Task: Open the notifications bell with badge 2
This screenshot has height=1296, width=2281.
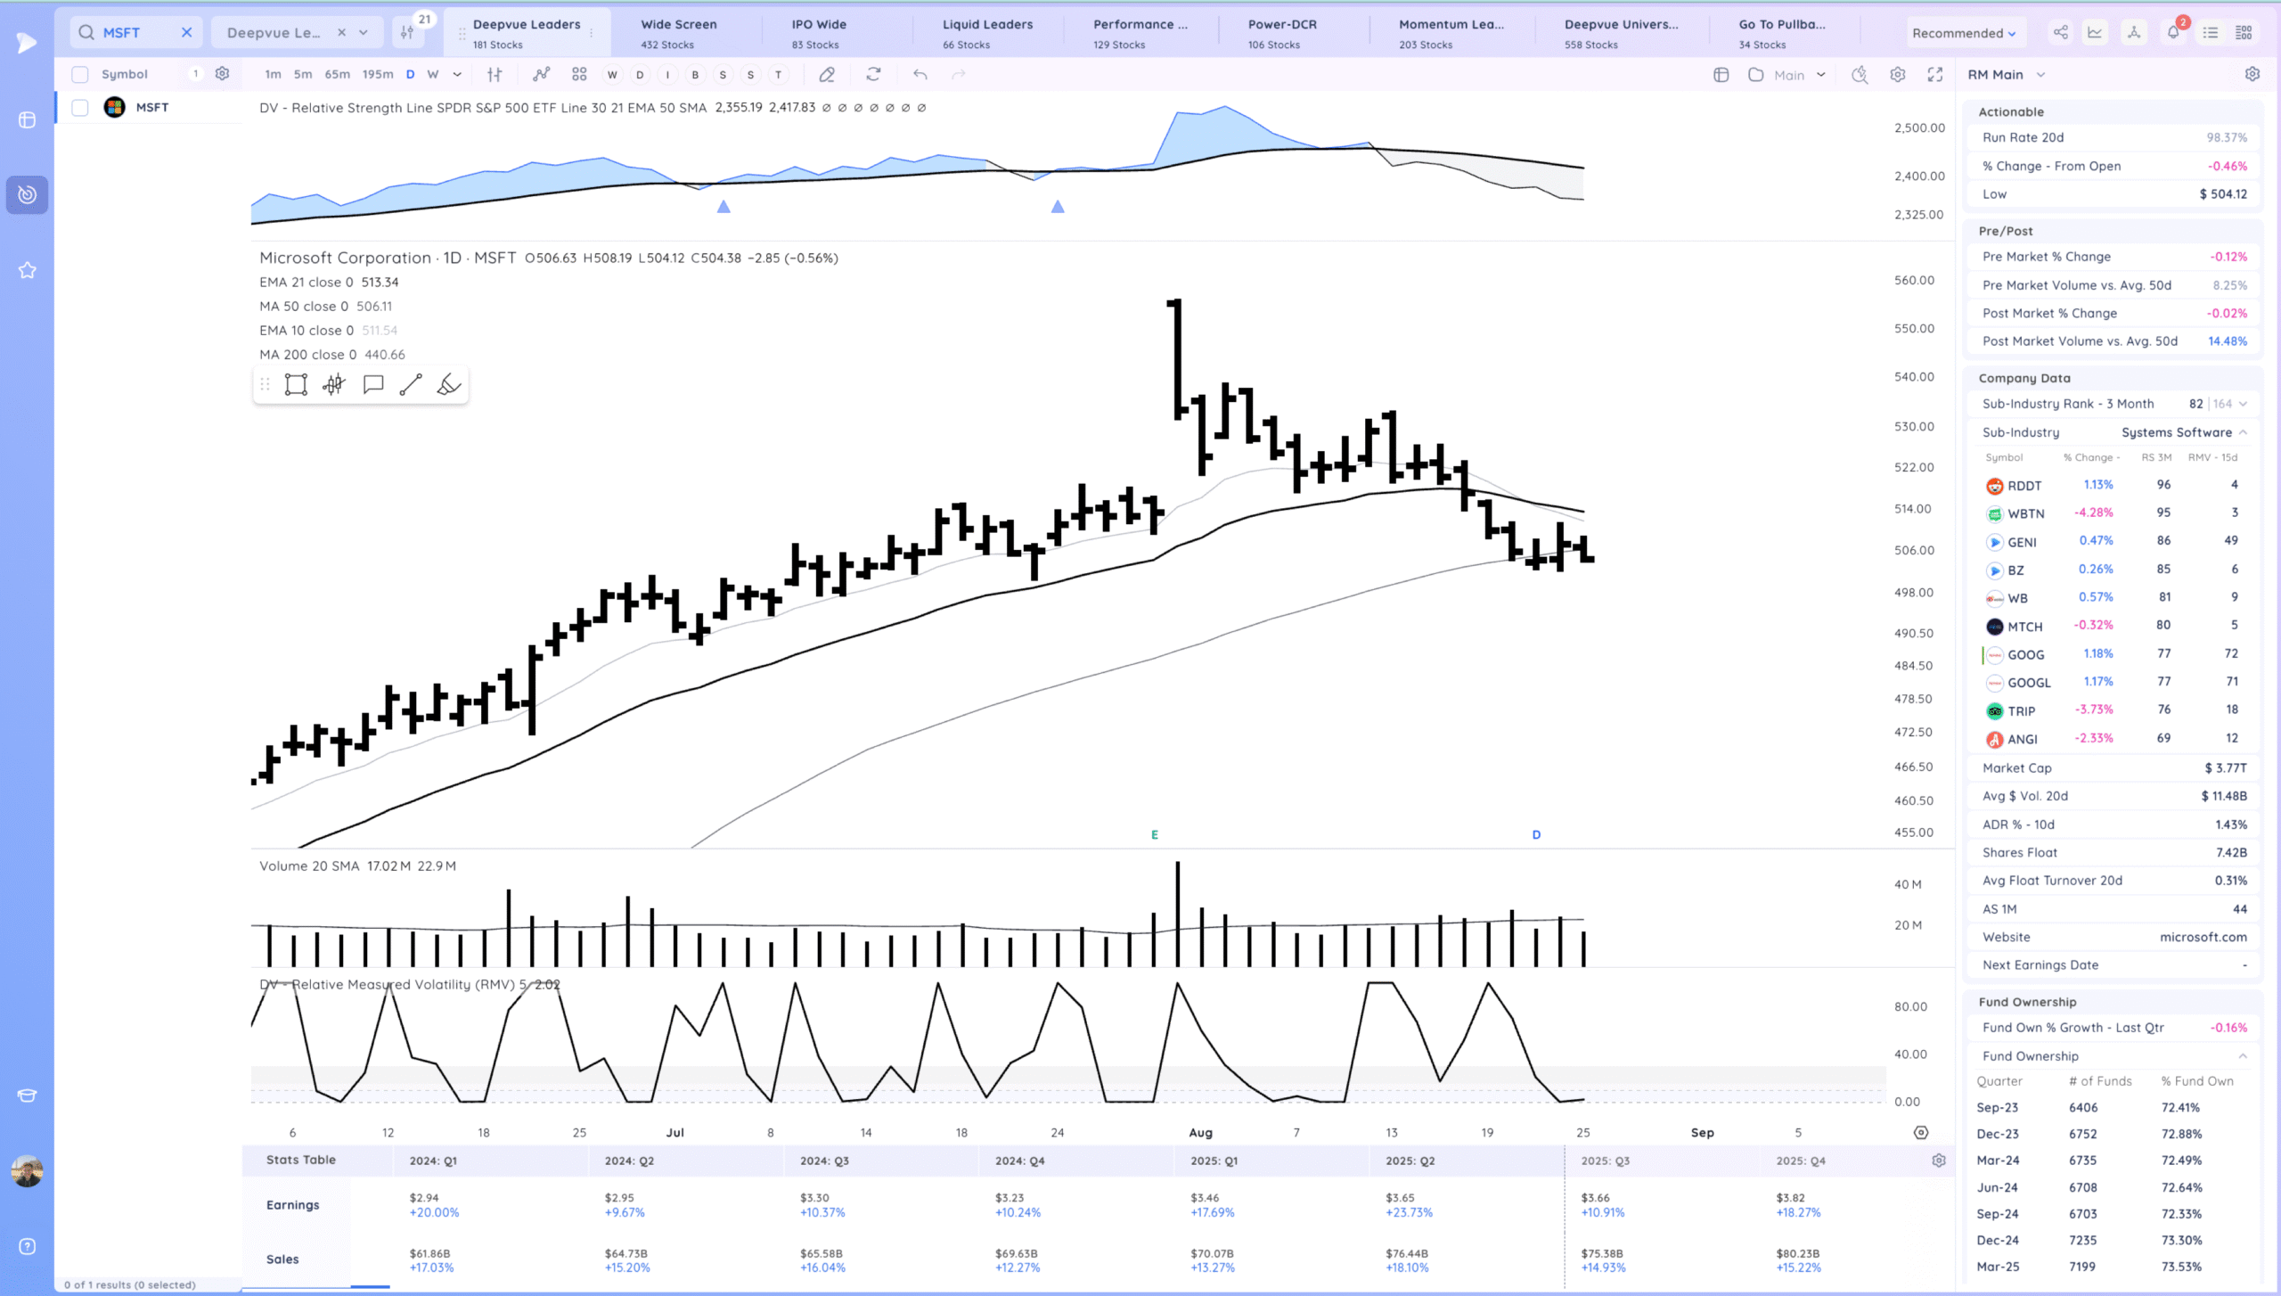Action: (x=2173, y=33)
